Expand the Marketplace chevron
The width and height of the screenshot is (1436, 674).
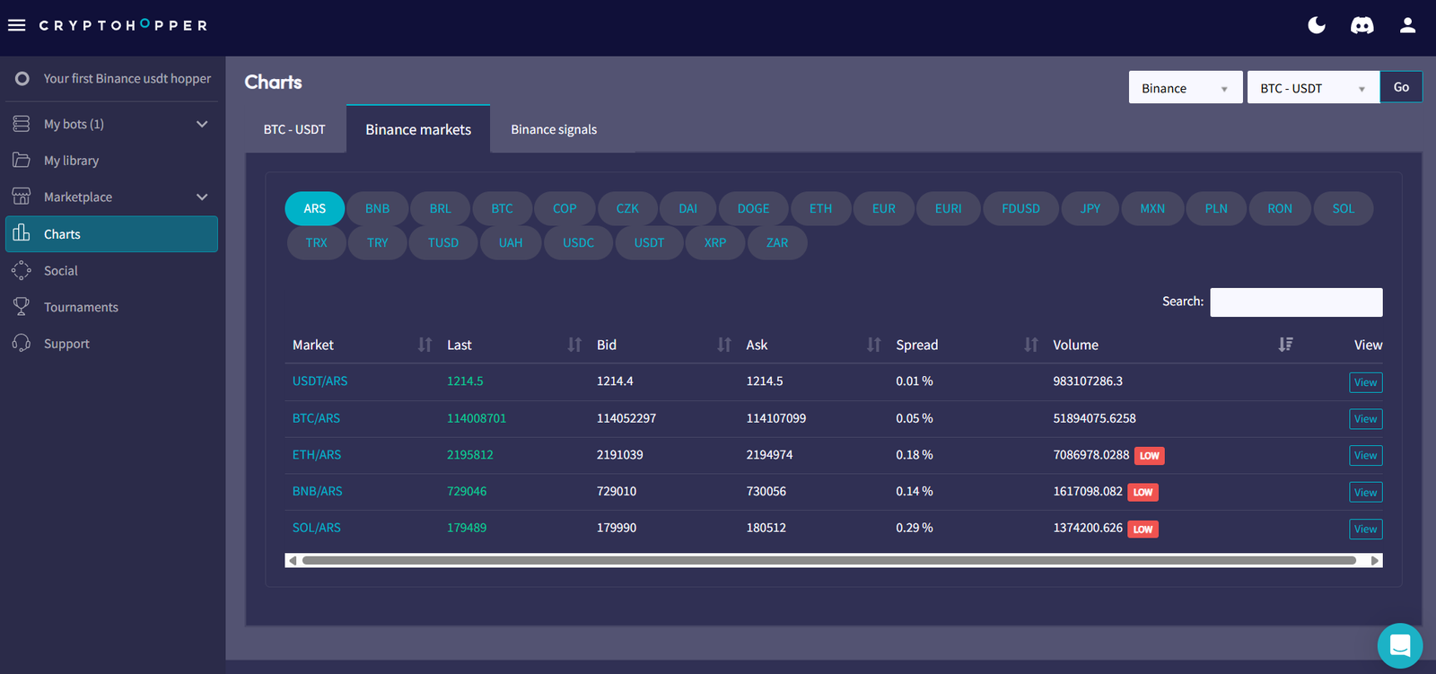tap(202, 197)
